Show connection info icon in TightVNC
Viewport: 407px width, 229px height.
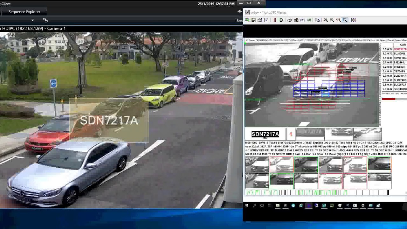(266, 20)
